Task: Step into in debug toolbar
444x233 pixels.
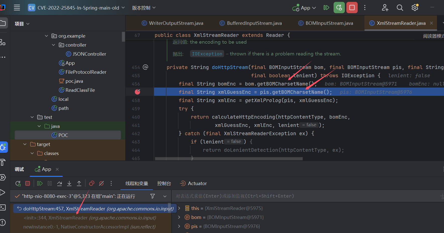Action: click(69, 184)
